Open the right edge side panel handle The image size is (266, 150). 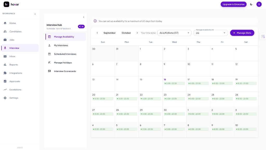tap(263, 36)
